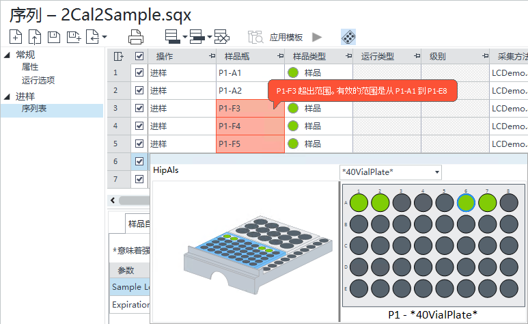Pick empty vial A3 on the plate
Viewport: 528px width, 324px height.
[x=402, y=203]
